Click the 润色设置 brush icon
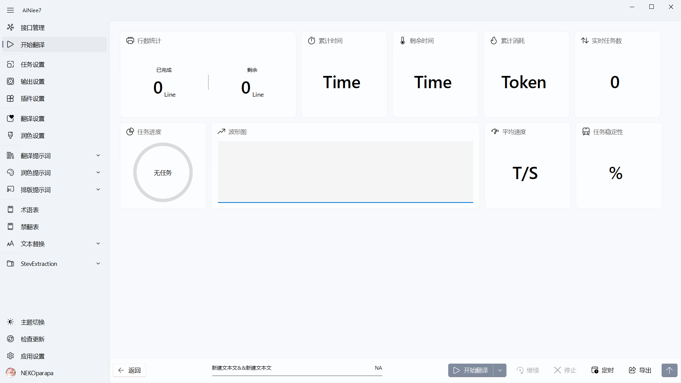This screenshot has width=681, height=383. [11, 135]
